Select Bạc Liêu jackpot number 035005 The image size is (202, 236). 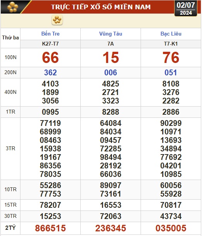click(x=171, y=228)
